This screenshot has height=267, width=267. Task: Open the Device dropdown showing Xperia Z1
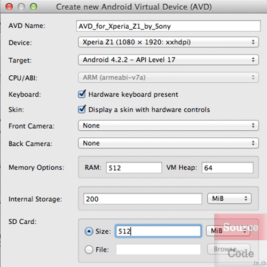coord(168,42)
